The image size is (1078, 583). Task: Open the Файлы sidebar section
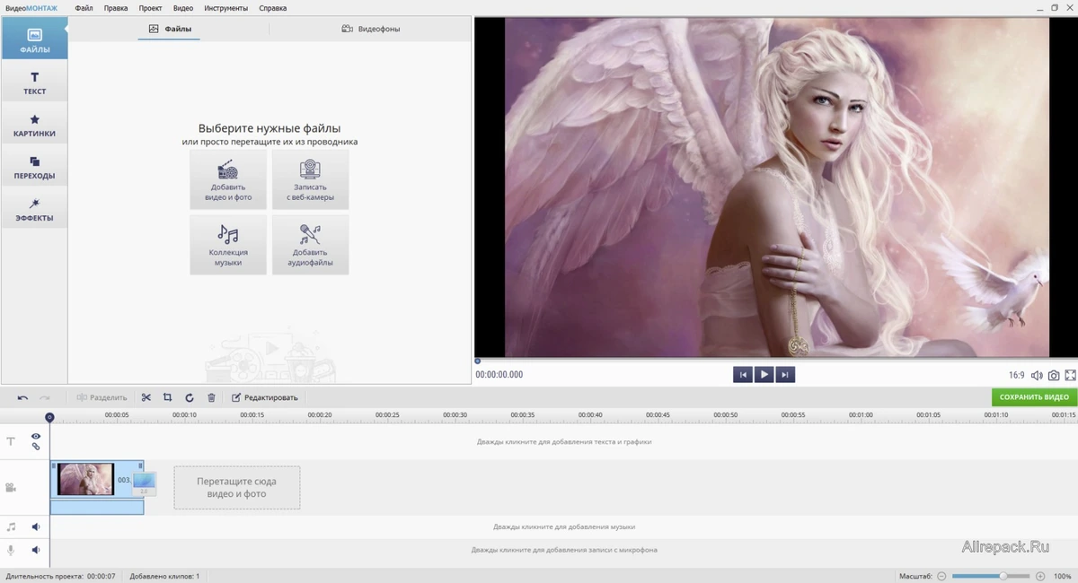(x=34, y=39)
